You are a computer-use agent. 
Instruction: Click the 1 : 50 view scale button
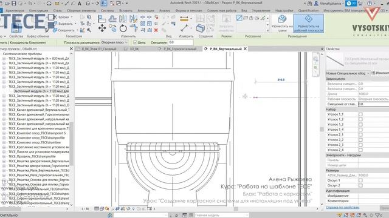pos(85,209)
